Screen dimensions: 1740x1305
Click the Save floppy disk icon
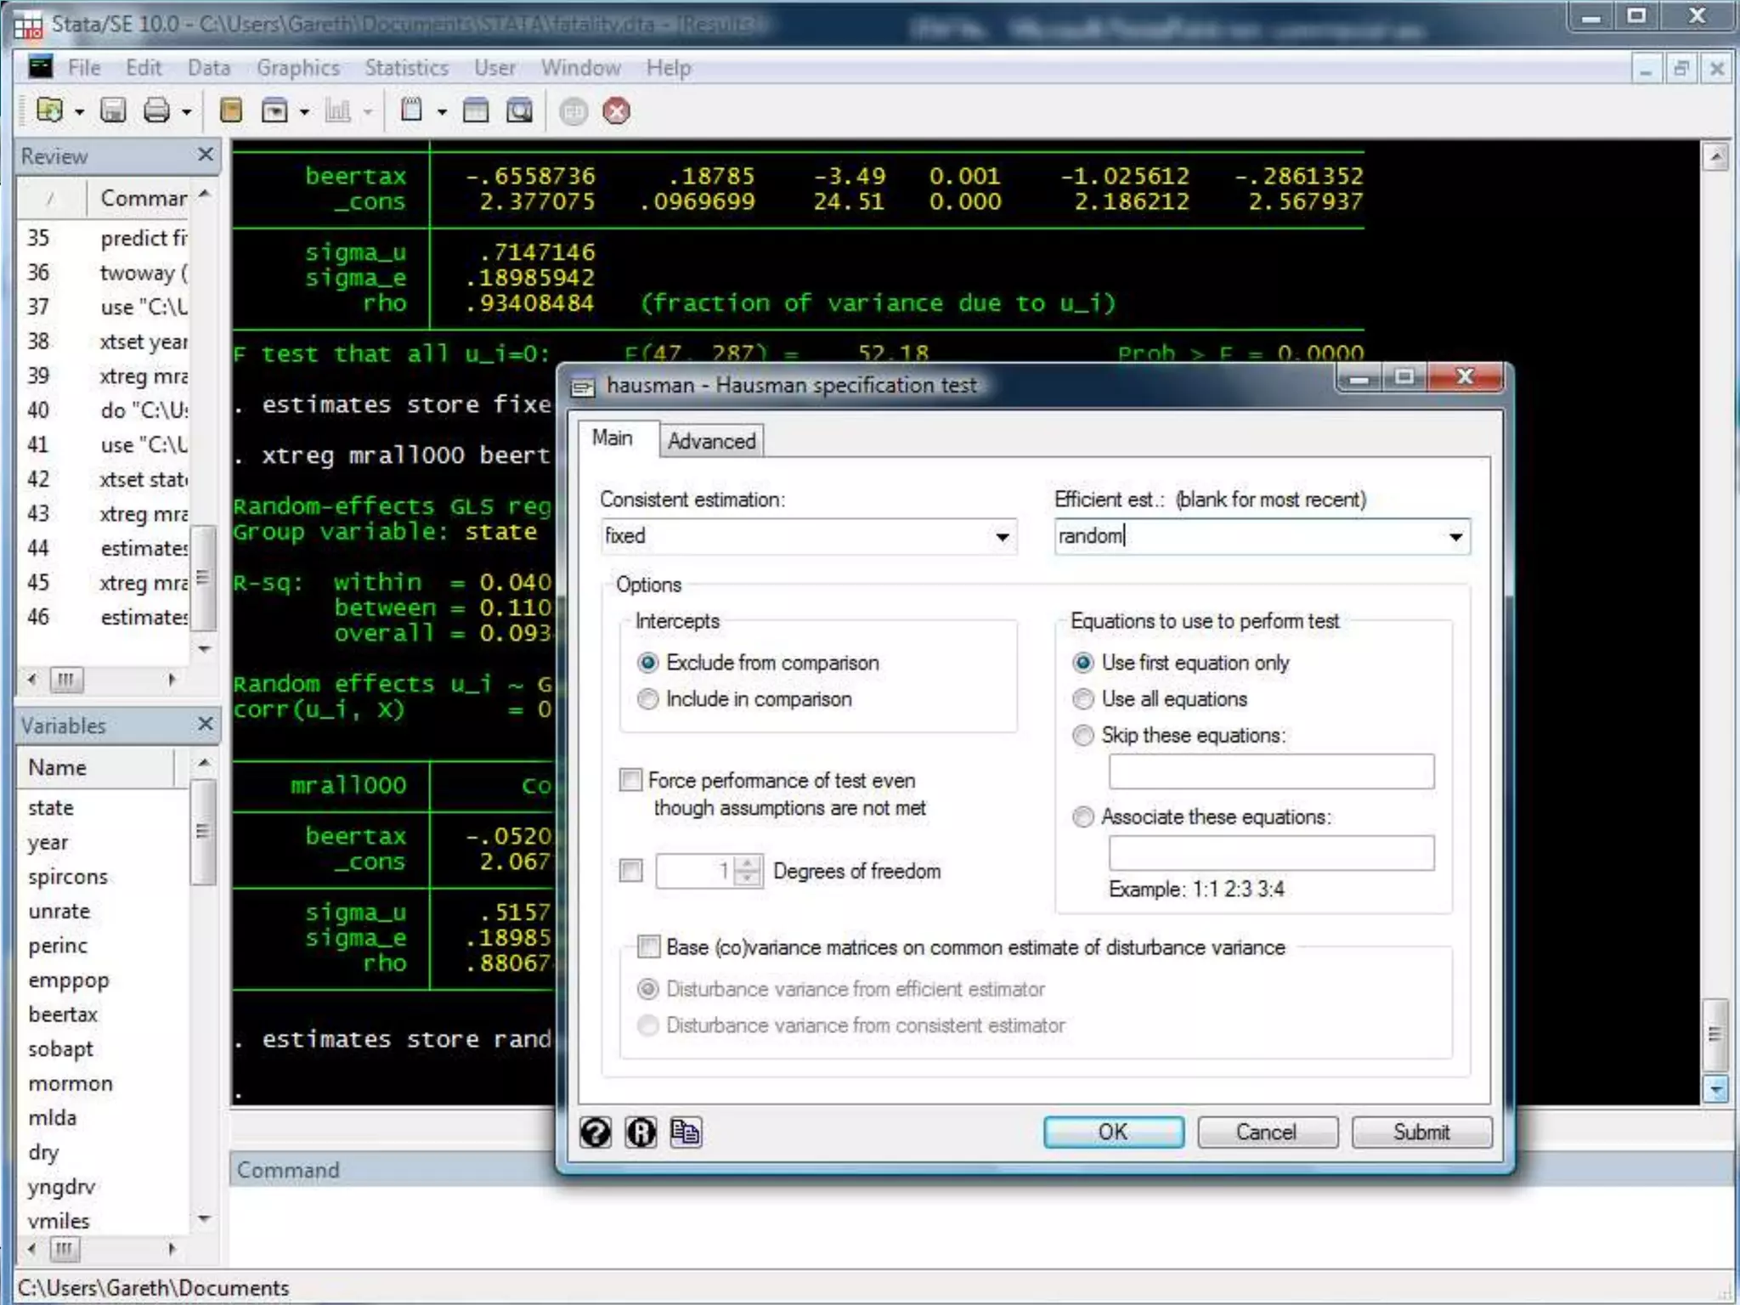click(x=113, y=110)
